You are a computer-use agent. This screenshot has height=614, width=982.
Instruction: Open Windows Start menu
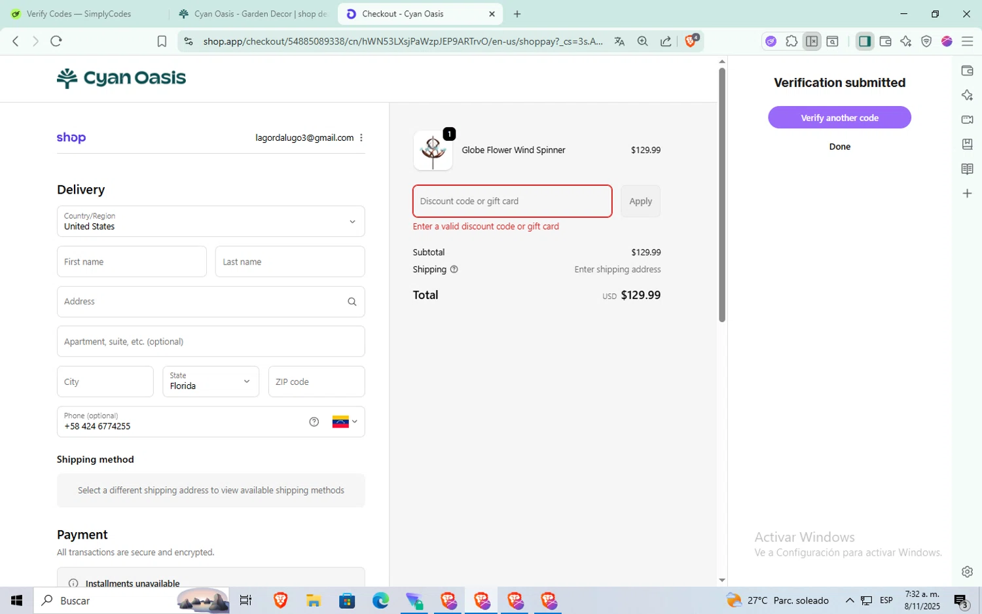tap(17, 600)
